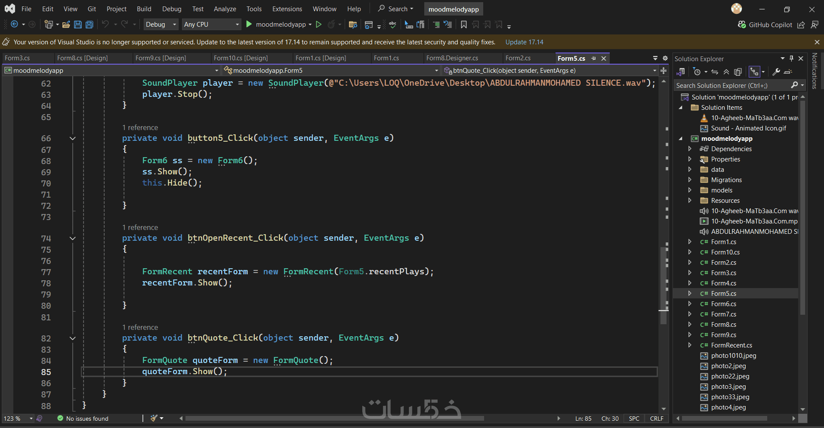Open the Any CPU platform dropdown
Viewport: 824px width, 428px height.
click(x=211, y=25)
